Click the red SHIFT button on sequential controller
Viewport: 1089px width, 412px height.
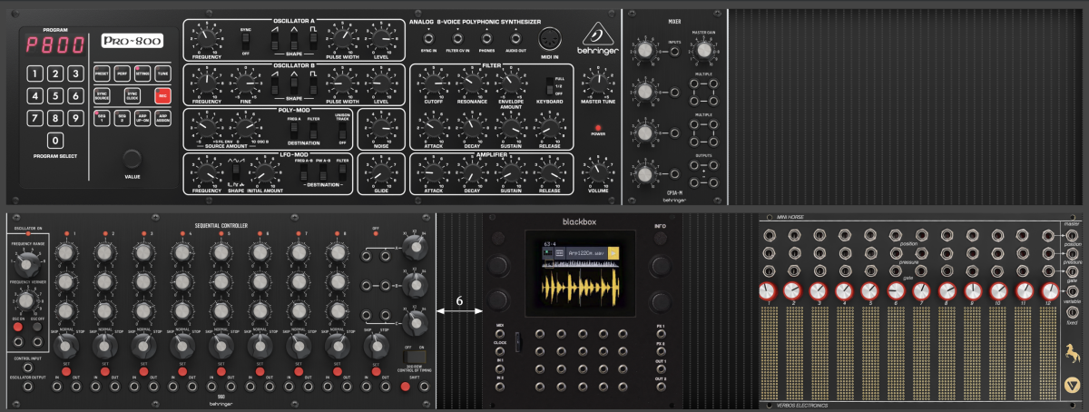click(405, 387)
